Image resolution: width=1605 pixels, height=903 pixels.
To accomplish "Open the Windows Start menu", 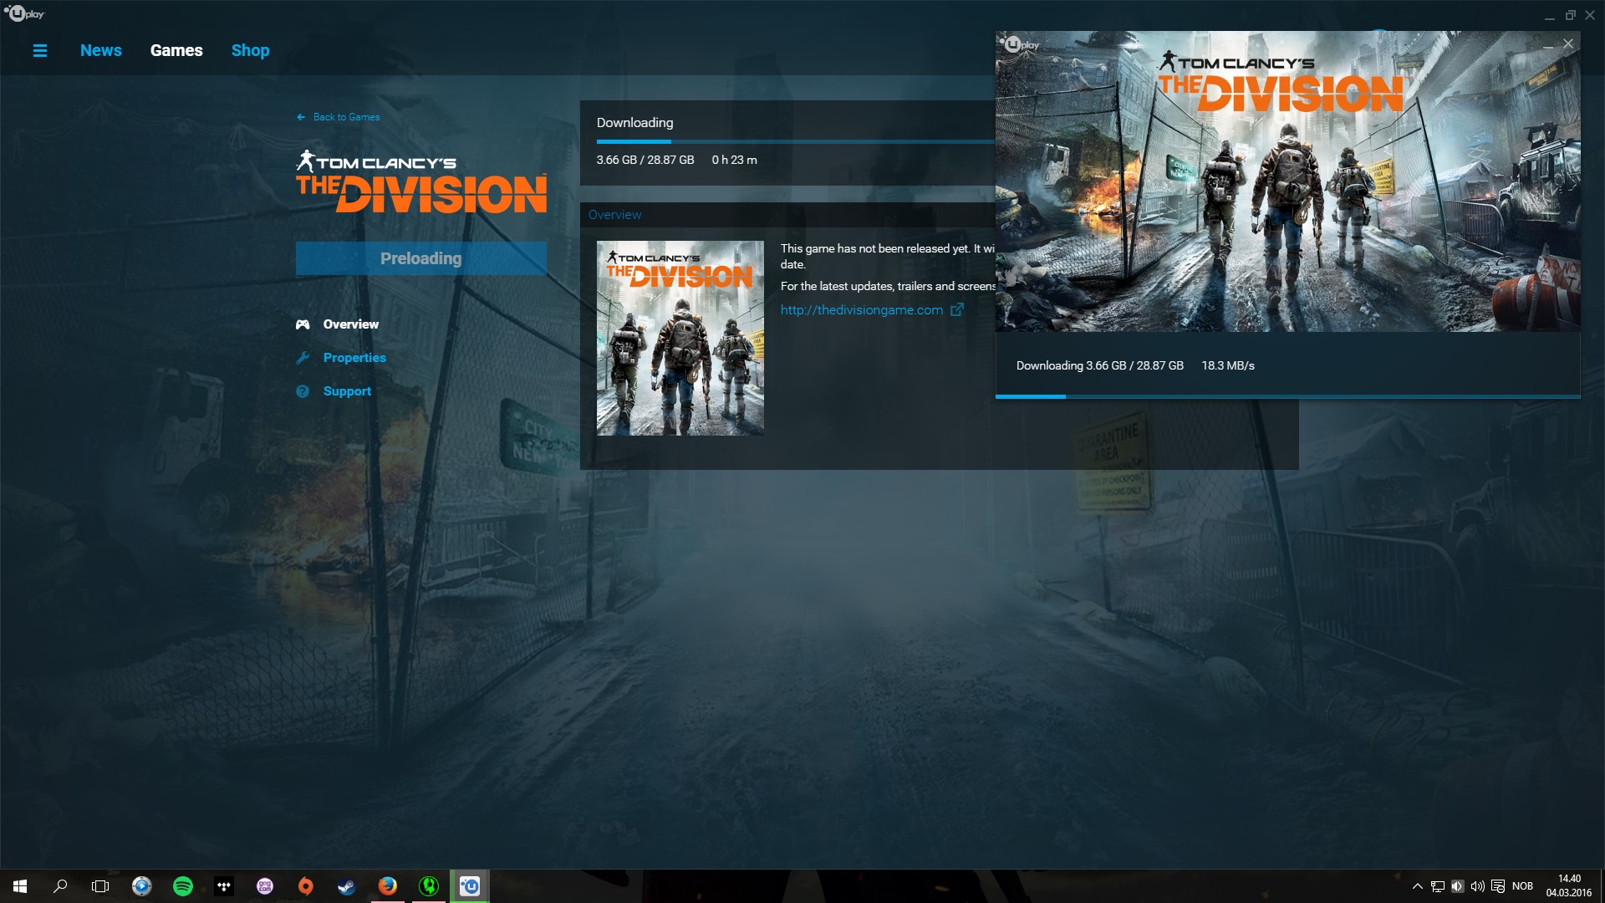I will pos(20,886).
